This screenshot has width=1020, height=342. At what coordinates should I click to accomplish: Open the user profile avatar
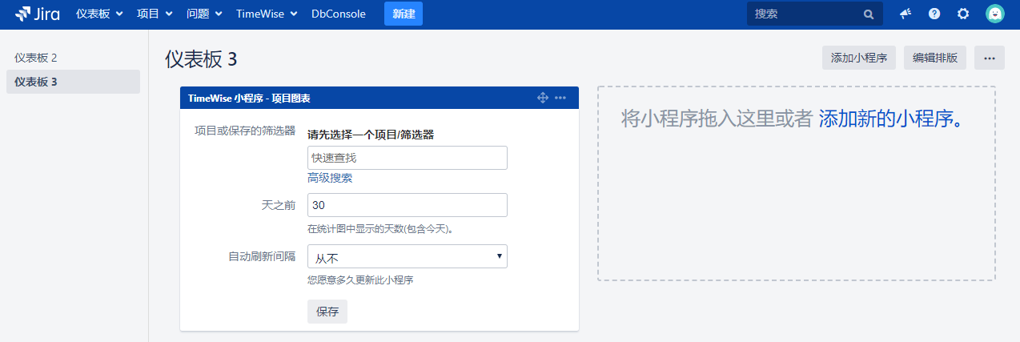pyautogui.click(x=994, y=14)
